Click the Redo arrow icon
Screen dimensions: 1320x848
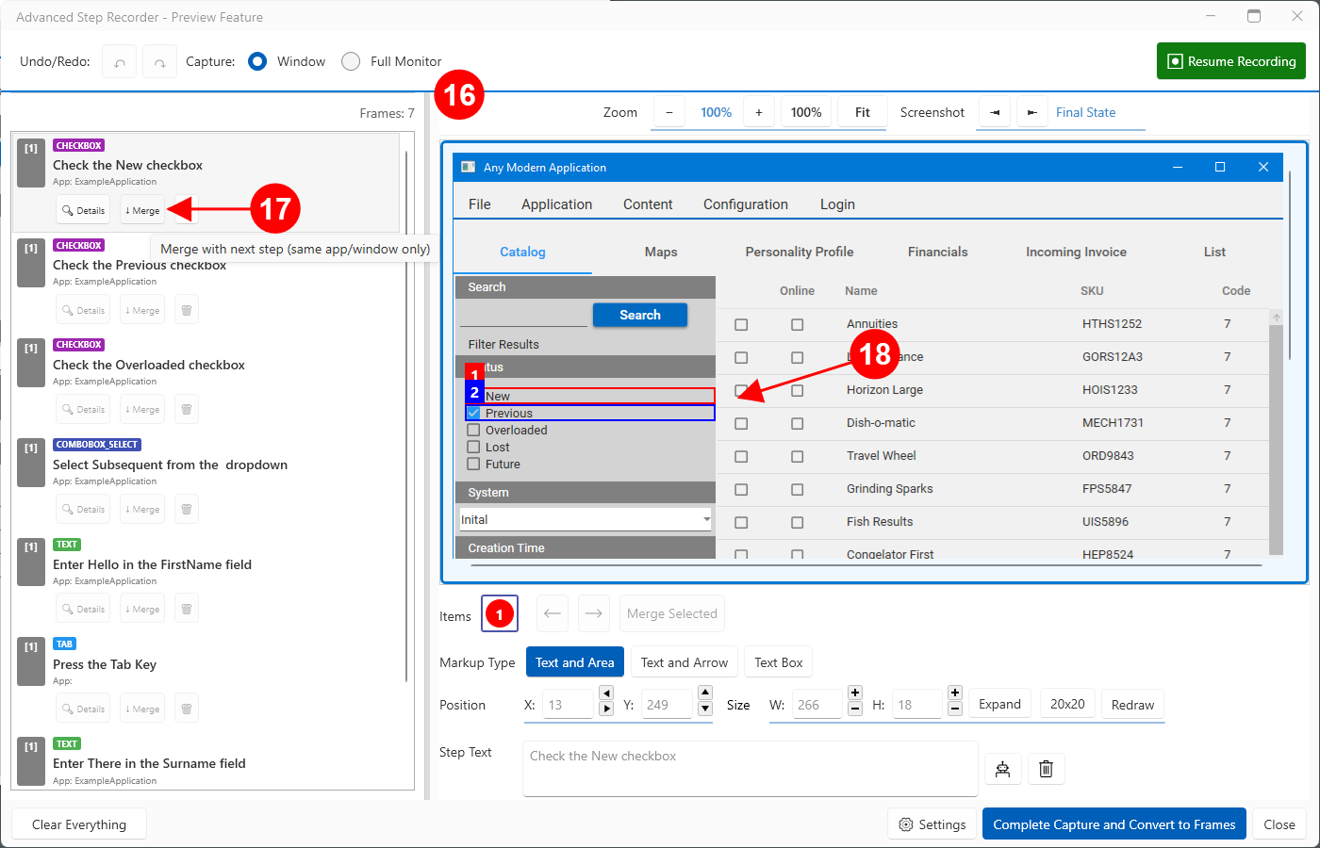point(159,62)
